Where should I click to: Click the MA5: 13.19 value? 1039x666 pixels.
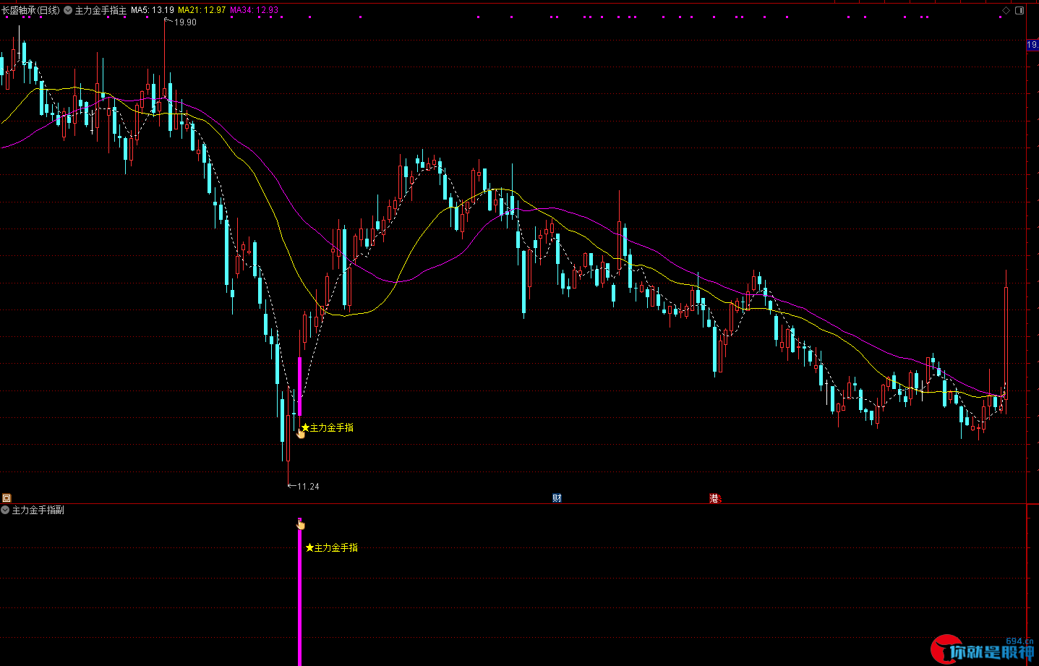coord(153,11)
